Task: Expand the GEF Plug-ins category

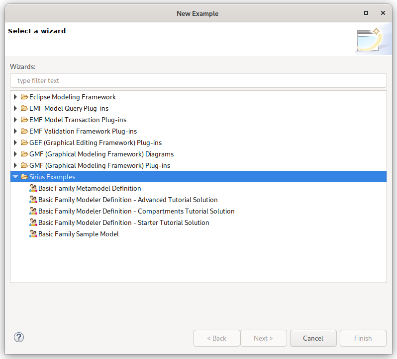Action: click(x=15, y=143)
